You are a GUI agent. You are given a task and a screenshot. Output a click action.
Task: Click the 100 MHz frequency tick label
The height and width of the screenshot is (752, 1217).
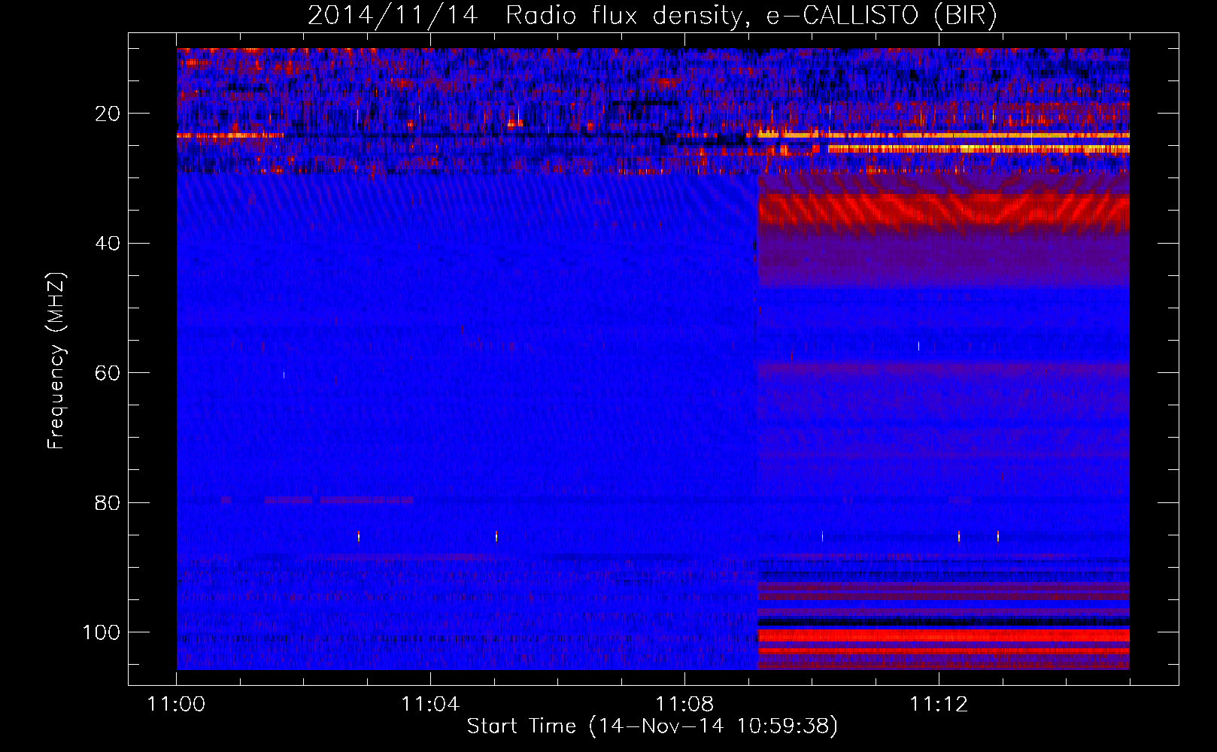102,632
